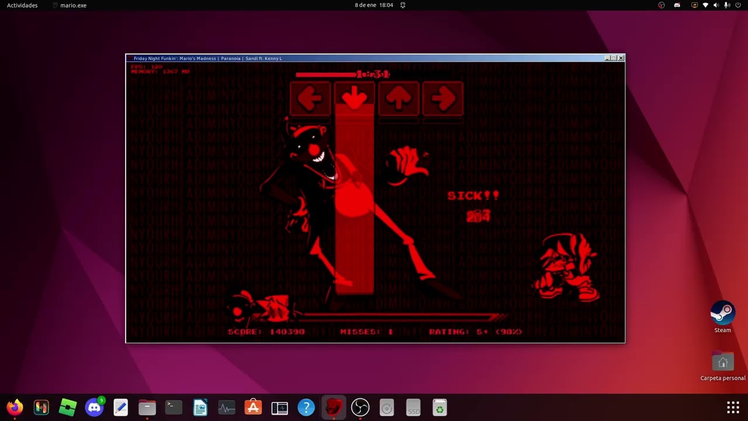This screenshot has width=748, height=421.
Task: Open the Carpeta personal desktop folder
Action: [723, 367]
